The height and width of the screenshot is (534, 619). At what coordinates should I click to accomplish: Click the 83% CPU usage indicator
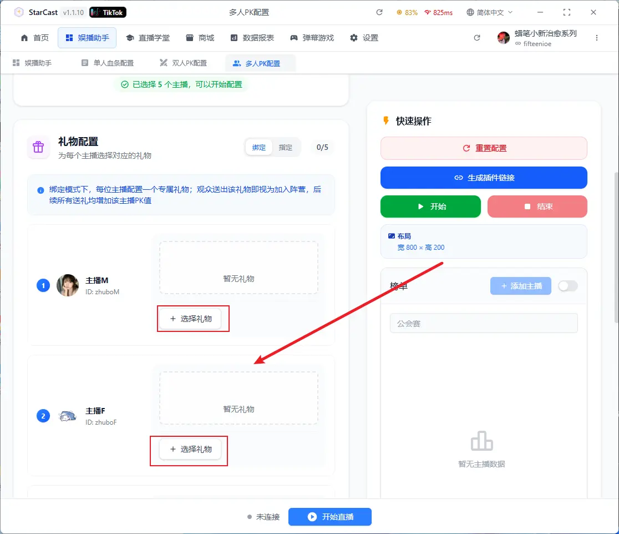(408, 12)
